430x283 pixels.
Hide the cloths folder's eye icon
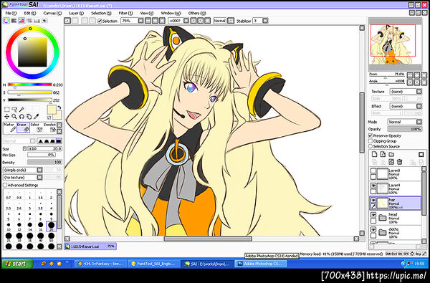pos(373,229)
